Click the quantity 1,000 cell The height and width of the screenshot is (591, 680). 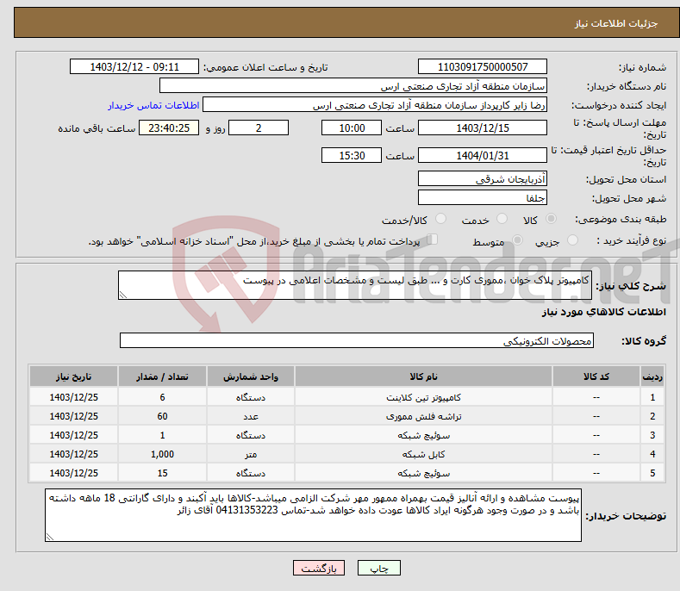162,454
